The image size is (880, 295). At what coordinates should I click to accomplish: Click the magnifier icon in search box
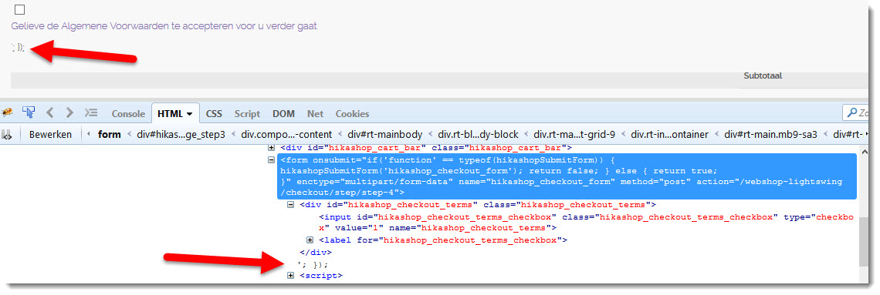pos(852,113)
